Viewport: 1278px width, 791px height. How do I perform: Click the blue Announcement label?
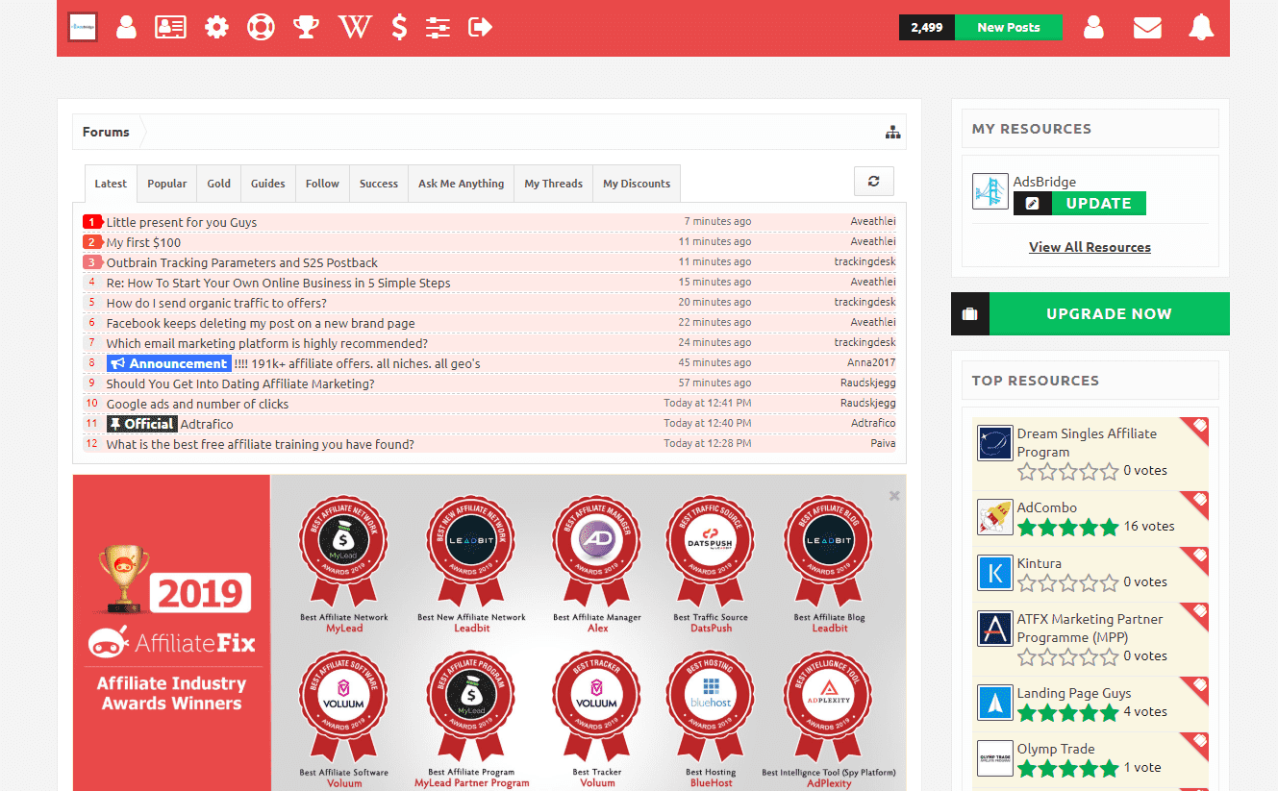pos(169,363)
